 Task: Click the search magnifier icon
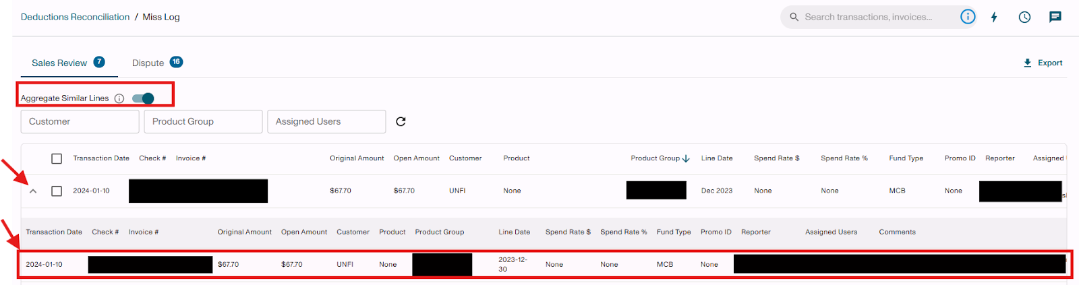coord(794,17)
